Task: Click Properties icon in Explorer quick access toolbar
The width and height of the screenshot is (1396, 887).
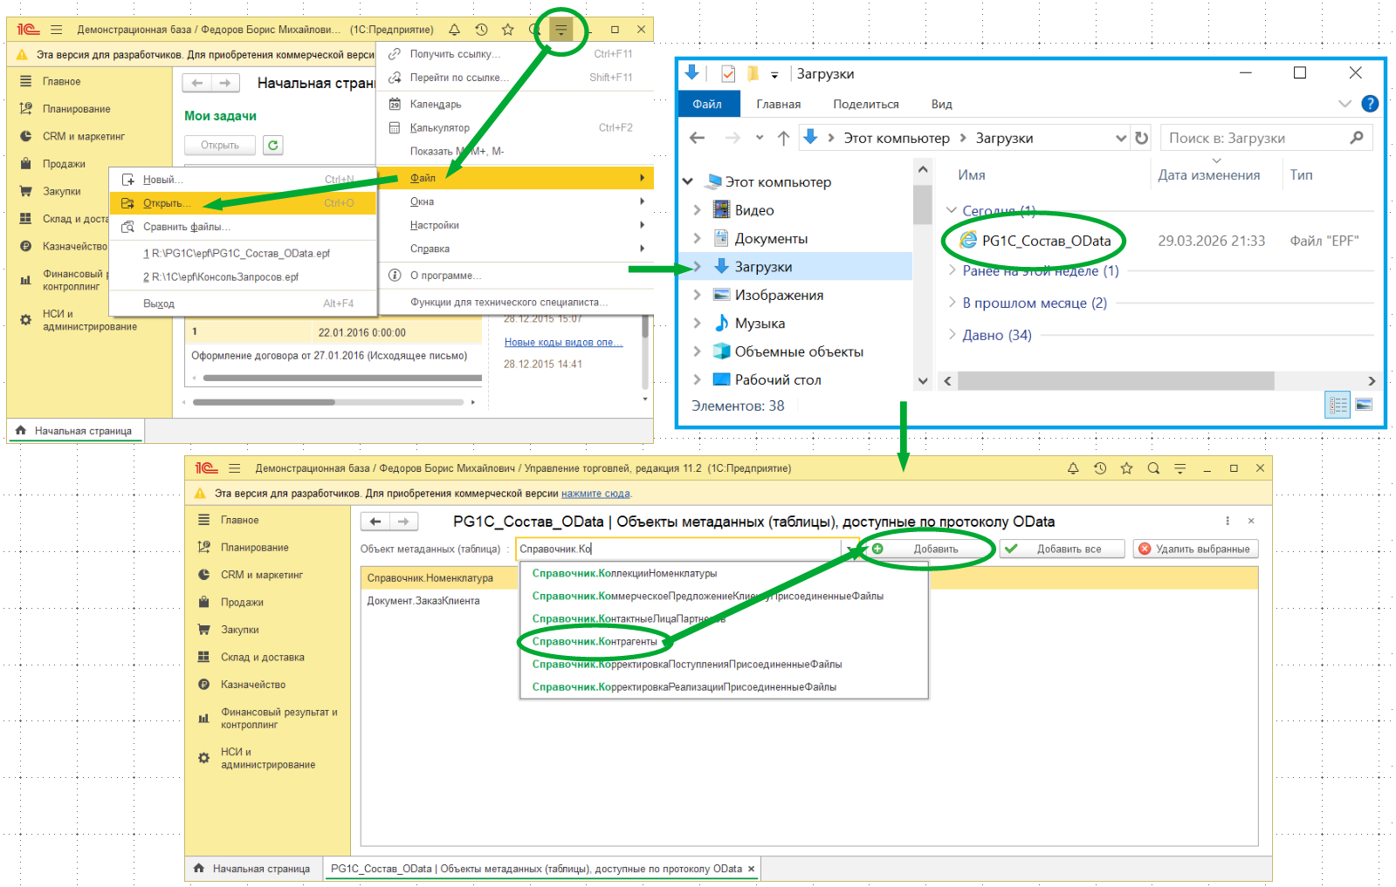Action: click(728, 74)
